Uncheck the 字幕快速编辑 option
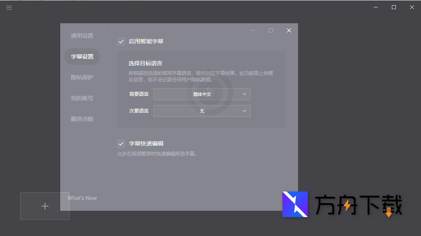Image resolution: width=421 pixels, height=236 pixels. coord(121,143)
